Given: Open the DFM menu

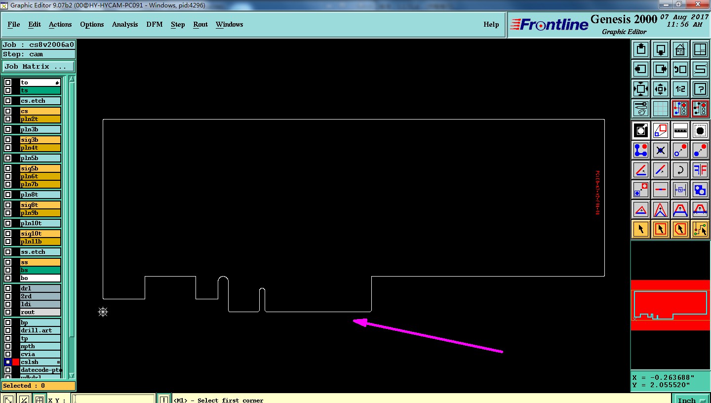Looking at the screenshot, I should [154, 24].
